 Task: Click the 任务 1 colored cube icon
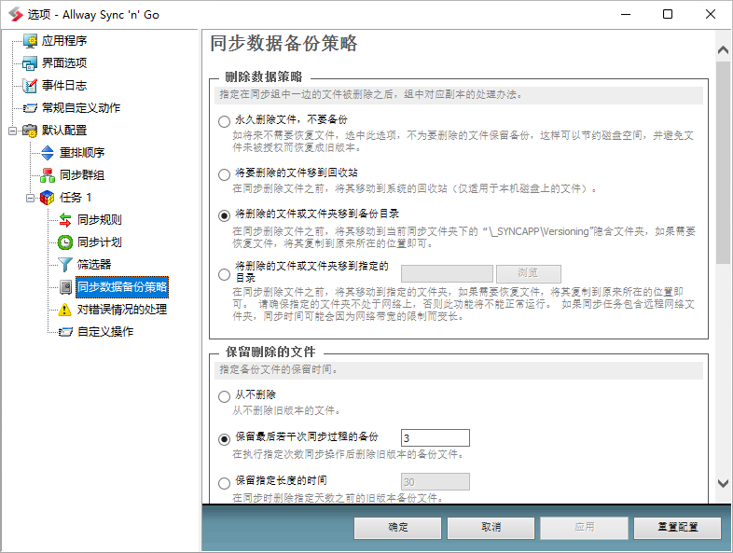tap(48, 198)
